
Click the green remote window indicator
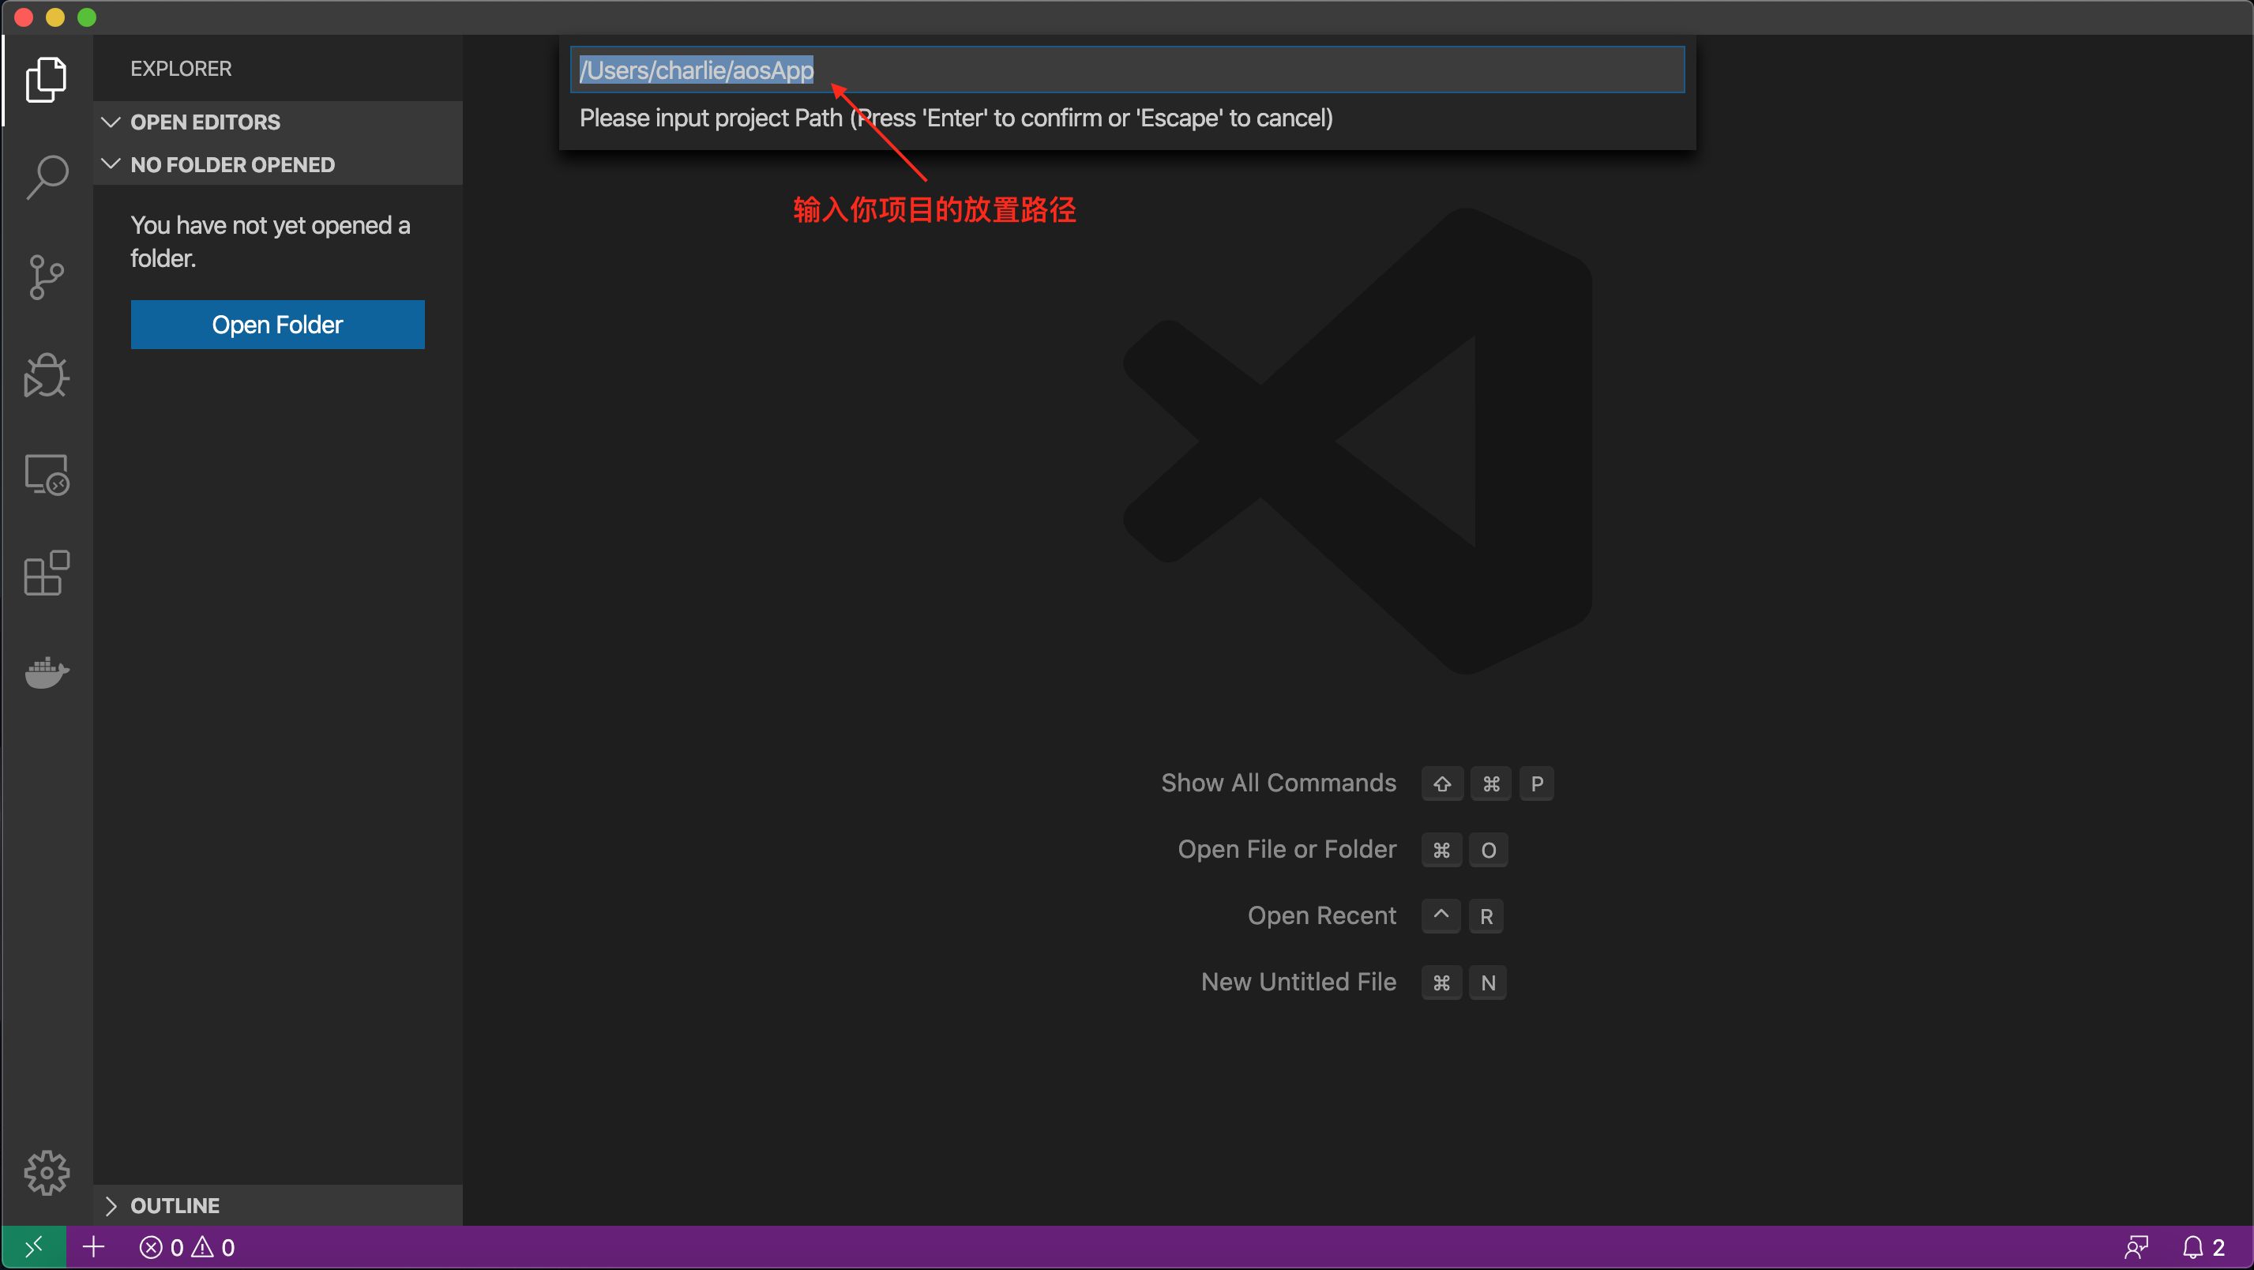(33, 1247)
